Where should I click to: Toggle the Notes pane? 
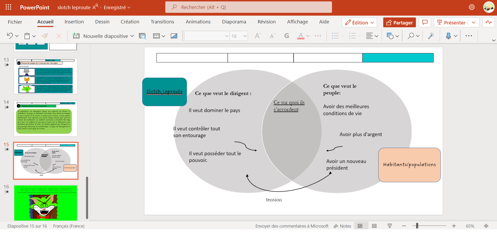[342, 226]
